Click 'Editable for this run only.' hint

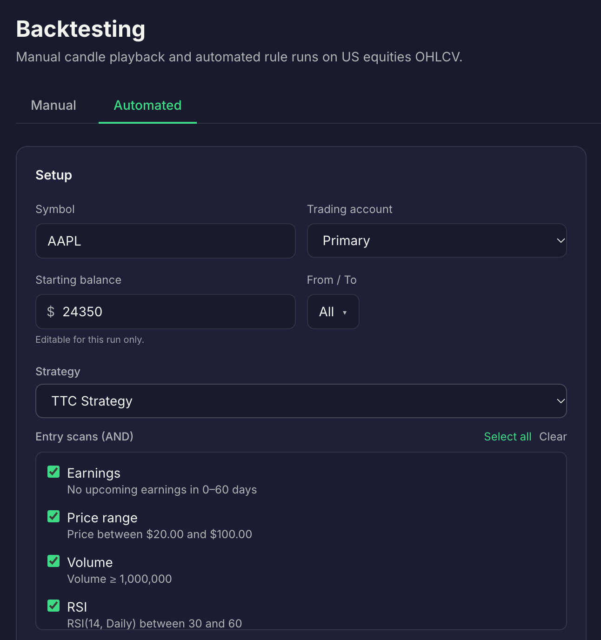point(90,340)
